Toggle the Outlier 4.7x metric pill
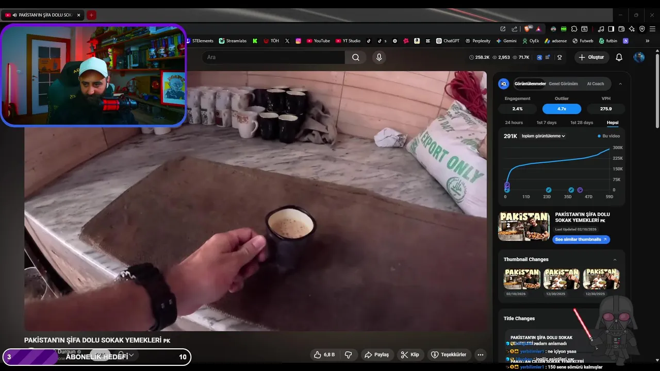Image resolution: width=660 pixels, height=371 pixels. [562, 109]
